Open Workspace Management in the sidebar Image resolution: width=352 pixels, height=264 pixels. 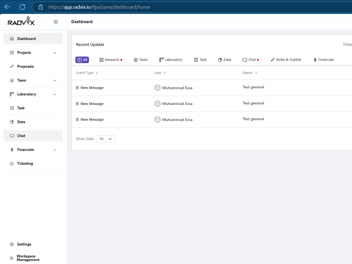point(33,258)
